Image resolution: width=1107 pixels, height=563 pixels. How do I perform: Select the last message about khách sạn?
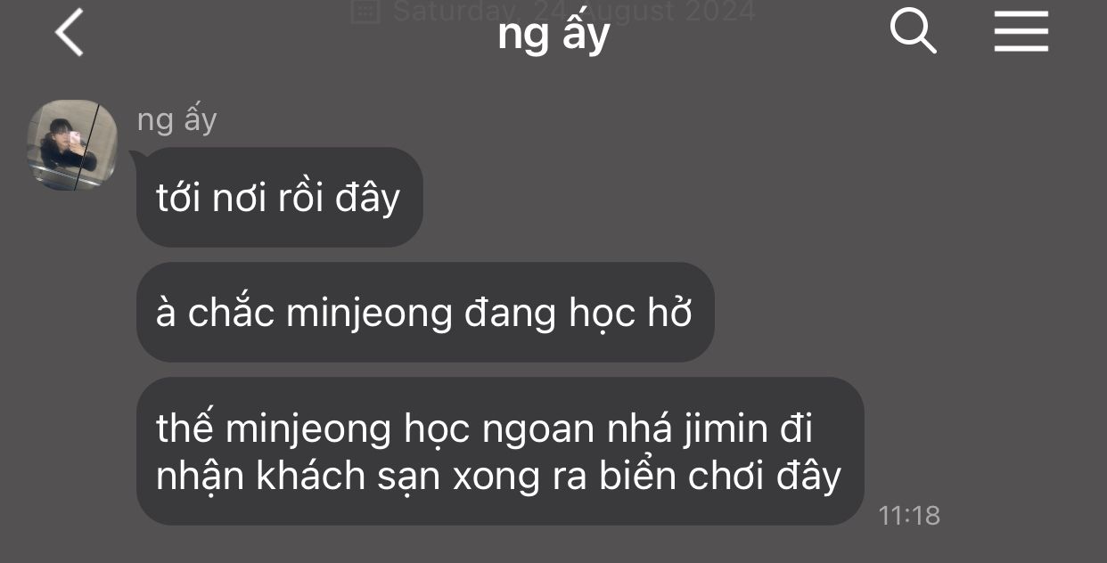click(x=500, y=451)
